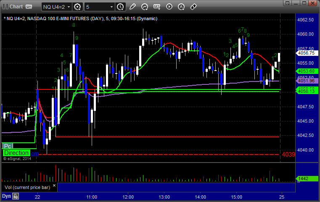Open the GET studies menu
This screenshot has height=202, width=320.
click(157, 7)
